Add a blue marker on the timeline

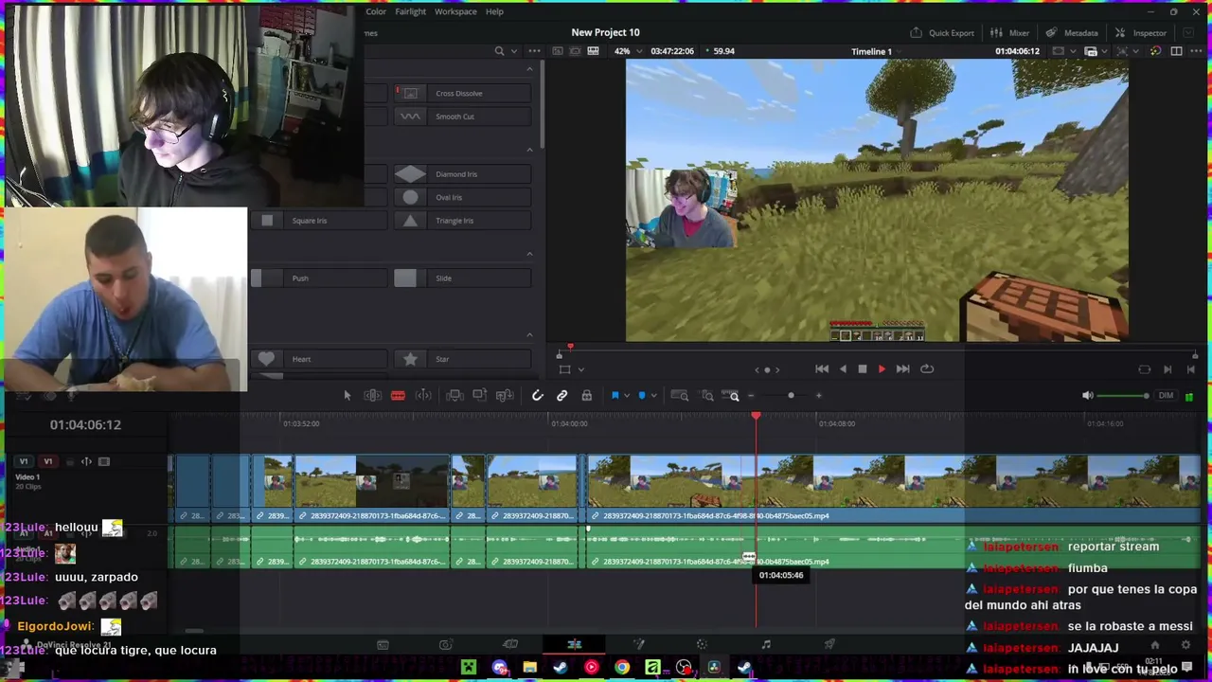click(642, 396)
